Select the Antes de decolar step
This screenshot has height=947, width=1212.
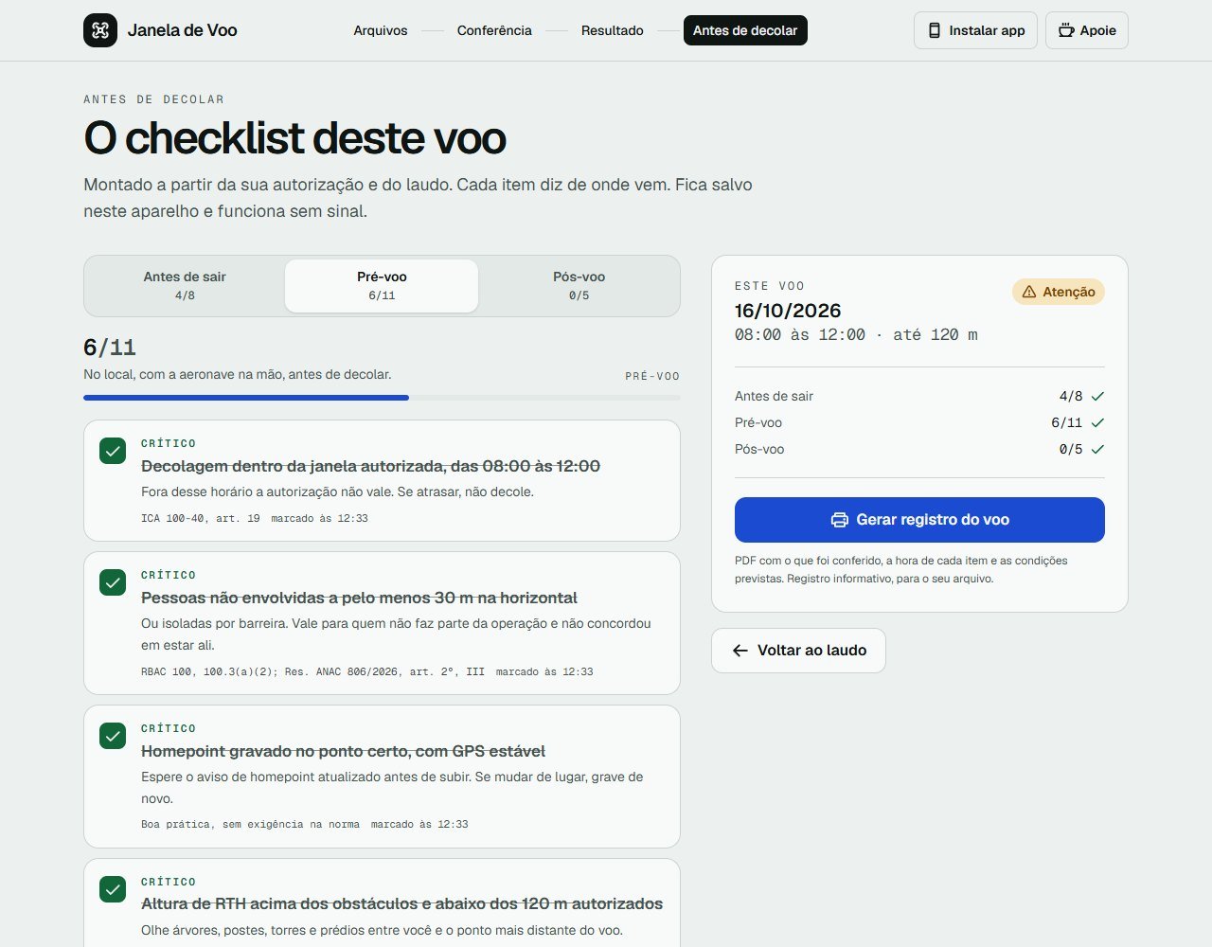[x=745, y=30]
